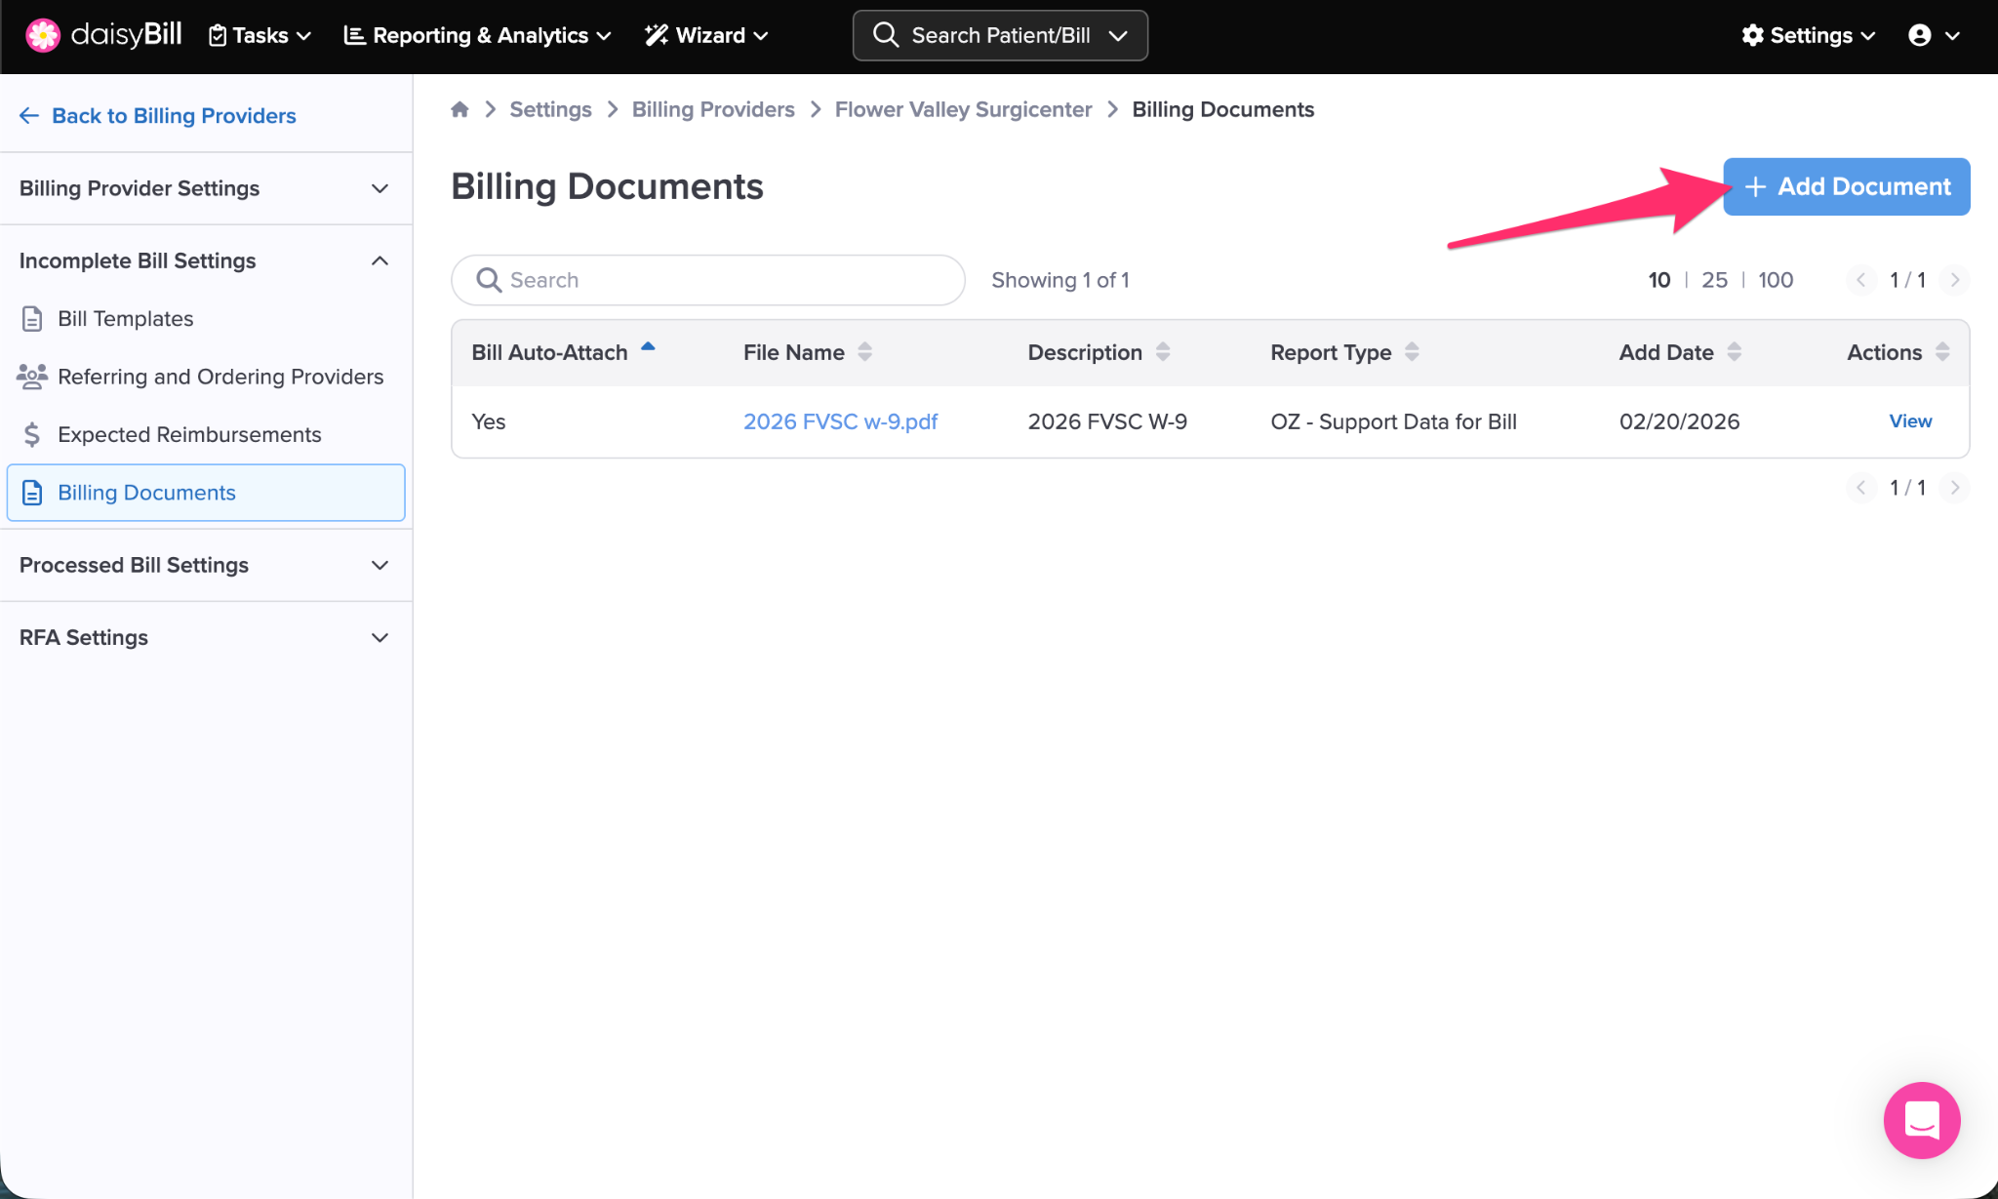Collapse Incomplete Bill Settings section
This screenshot has width=1998, height=1199.
pyautogui.click(x=205, y=260)
